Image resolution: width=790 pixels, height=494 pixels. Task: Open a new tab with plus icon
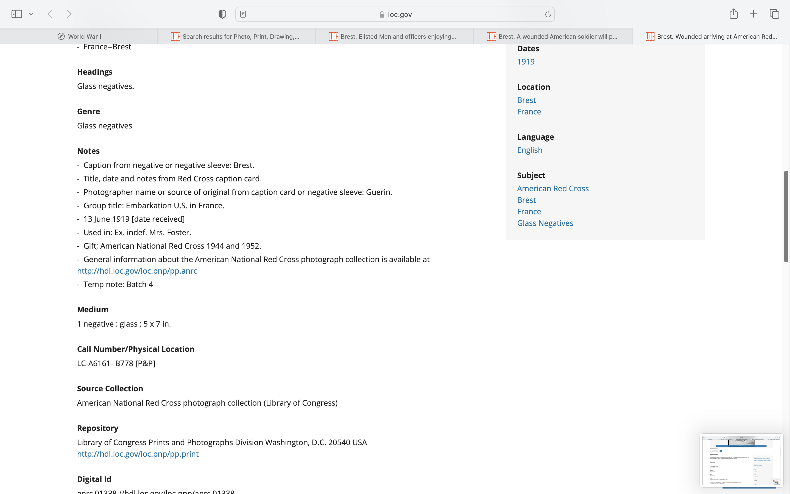(754, 14)
